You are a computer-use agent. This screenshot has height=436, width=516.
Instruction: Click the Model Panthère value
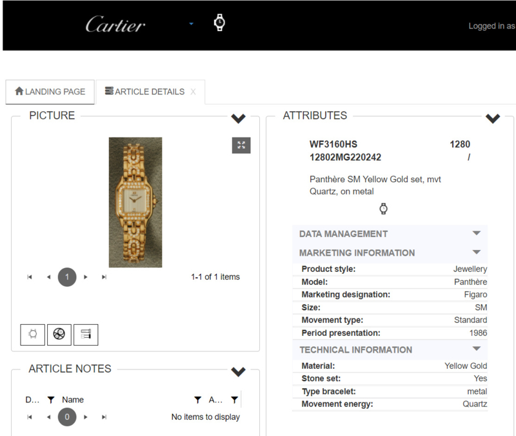(471, 282)
